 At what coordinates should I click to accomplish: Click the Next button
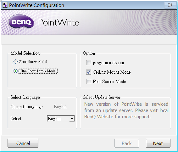click(x=158, y=143)
